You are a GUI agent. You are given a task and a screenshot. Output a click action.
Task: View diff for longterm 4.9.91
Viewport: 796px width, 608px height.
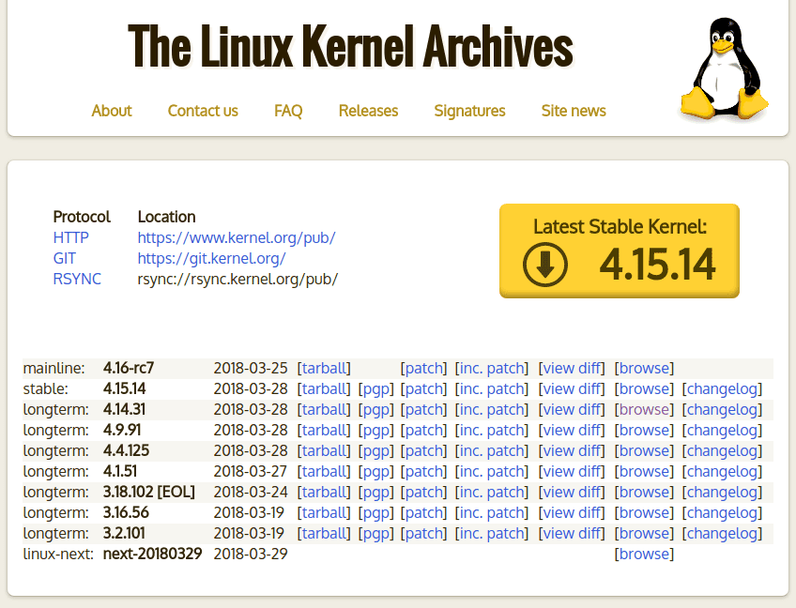click(x=572, y=430)
